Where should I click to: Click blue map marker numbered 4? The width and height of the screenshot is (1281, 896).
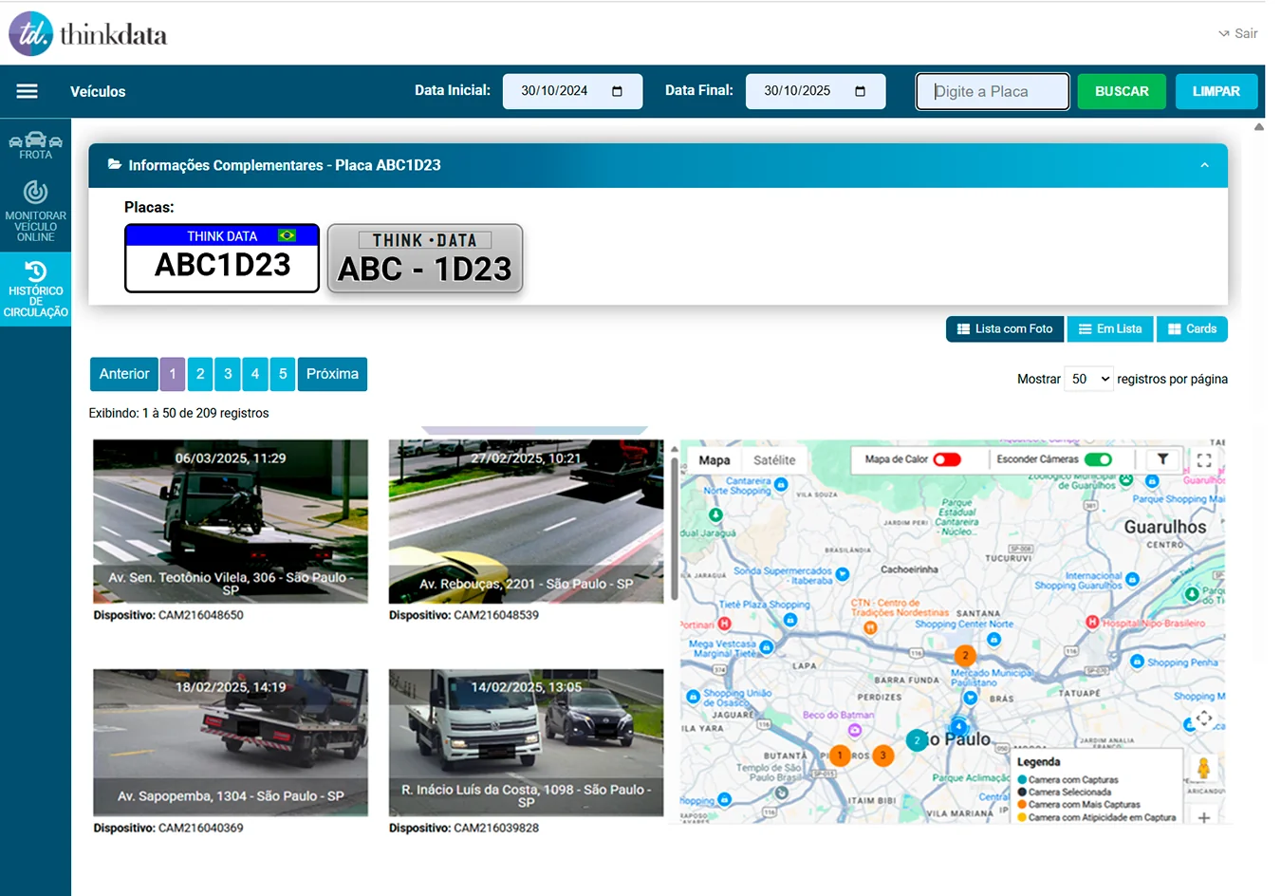958,726
